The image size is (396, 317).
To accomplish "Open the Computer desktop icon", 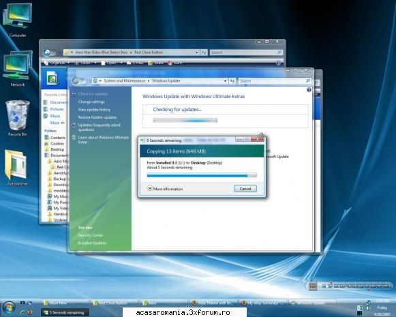I will coord(18,20).
